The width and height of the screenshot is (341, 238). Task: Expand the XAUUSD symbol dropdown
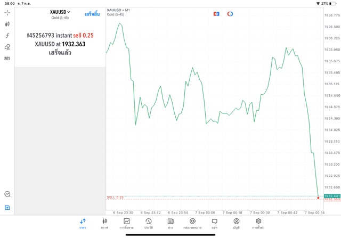60,12
